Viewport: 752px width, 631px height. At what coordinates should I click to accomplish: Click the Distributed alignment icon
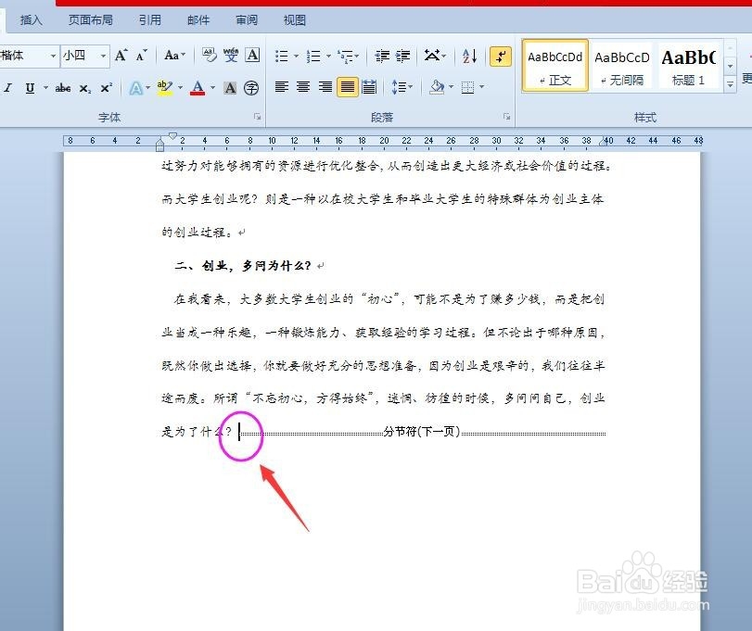coord(369,87)
